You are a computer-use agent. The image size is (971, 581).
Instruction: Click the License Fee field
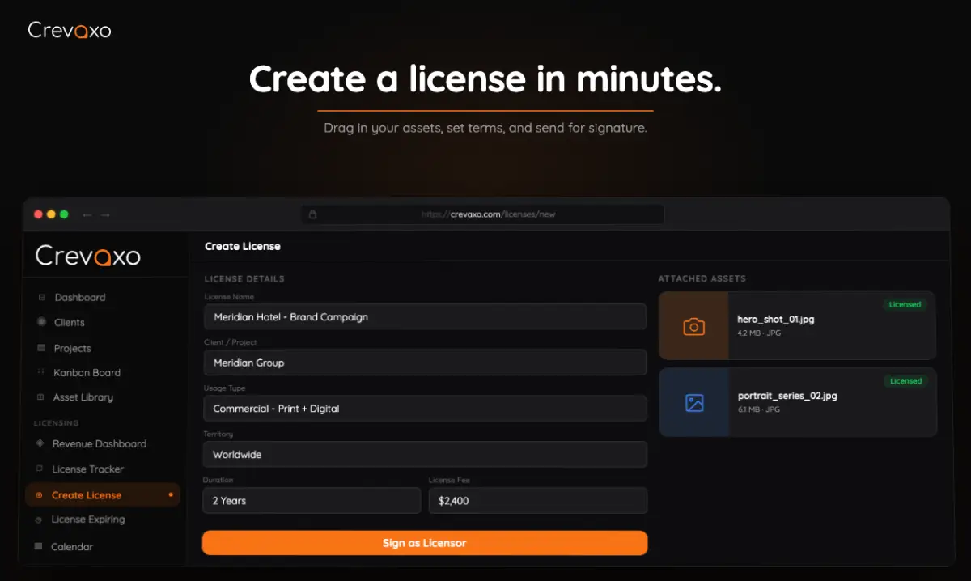538,501
